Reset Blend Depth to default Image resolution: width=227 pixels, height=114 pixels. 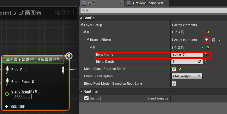206,62
